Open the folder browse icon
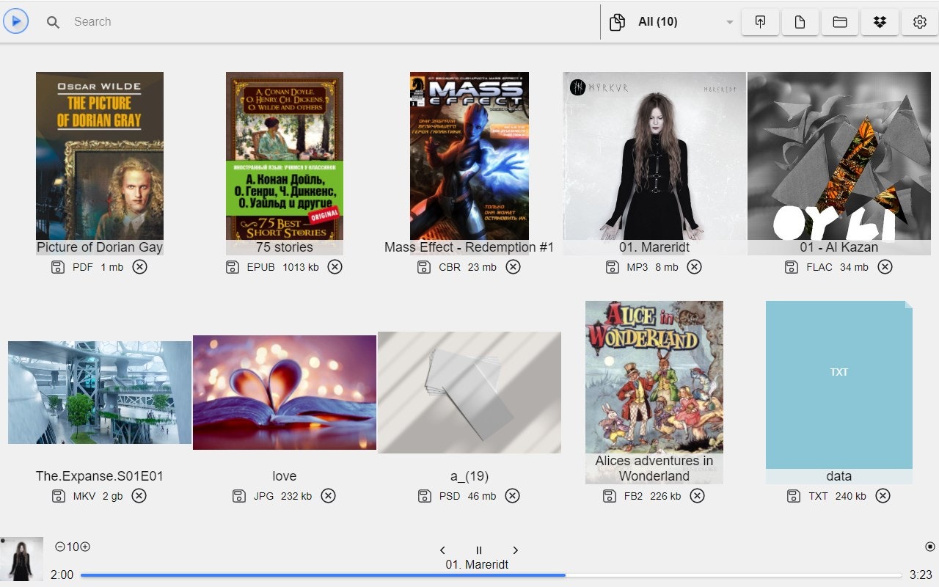 click(839, 22)
